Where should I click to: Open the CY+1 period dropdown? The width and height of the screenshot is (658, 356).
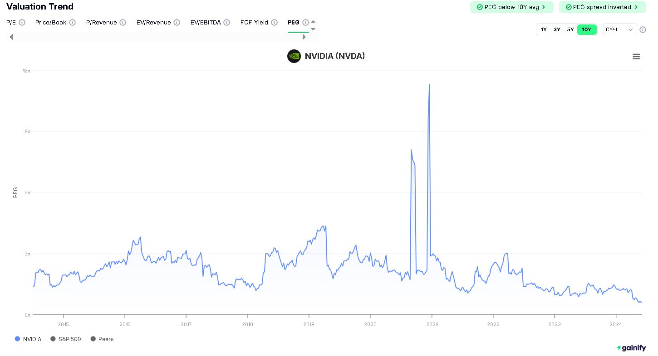pyautogui.click(x=620, y=30)
